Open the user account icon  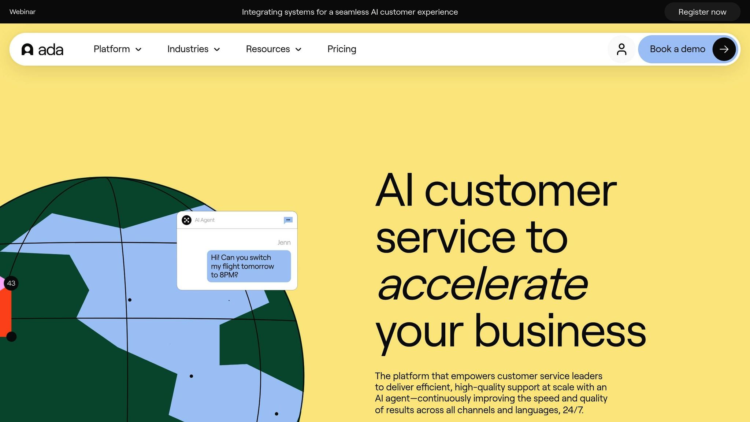(x=621, y=49)
